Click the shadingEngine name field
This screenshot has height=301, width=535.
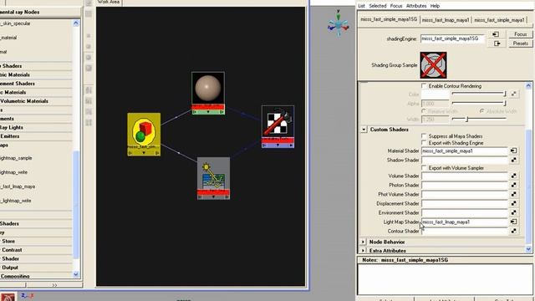click(452, 38)
